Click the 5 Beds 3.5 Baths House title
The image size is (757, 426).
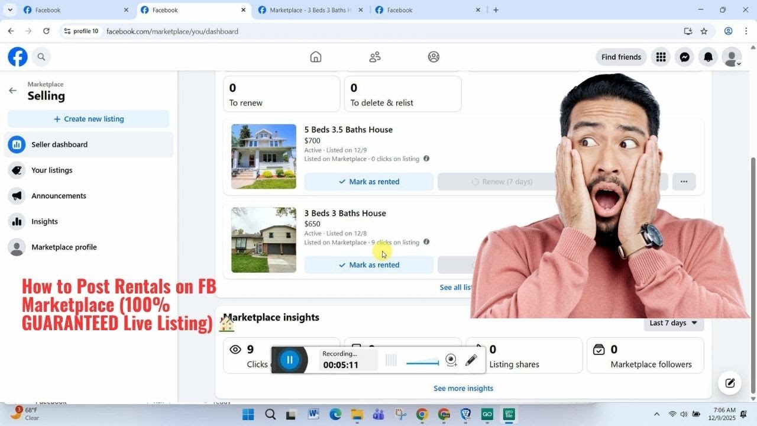(x=348, y=130)
